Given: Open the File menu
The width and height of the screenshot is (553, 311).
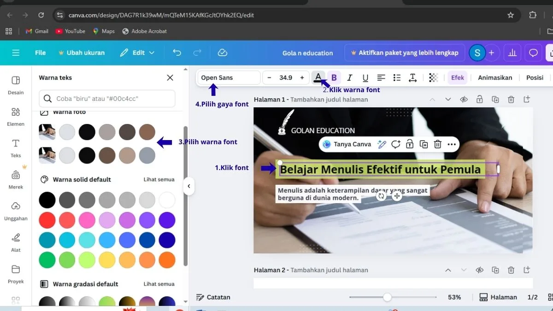Looking at the screenshot, I should pyautogui.click(x=41, y=53).
